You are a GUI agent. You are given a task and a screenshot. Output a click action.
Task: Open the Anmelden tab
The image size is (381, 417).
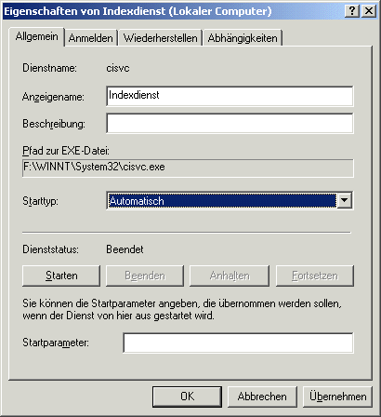coord(91,38)
